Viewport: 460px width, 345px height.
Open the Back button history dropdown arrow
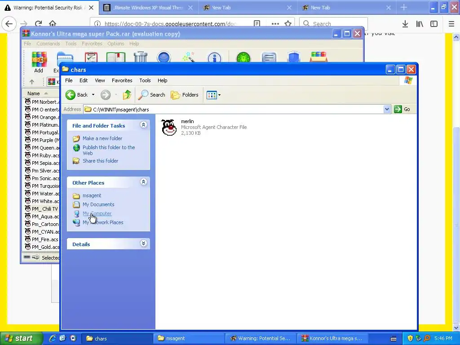pos(93,95)
